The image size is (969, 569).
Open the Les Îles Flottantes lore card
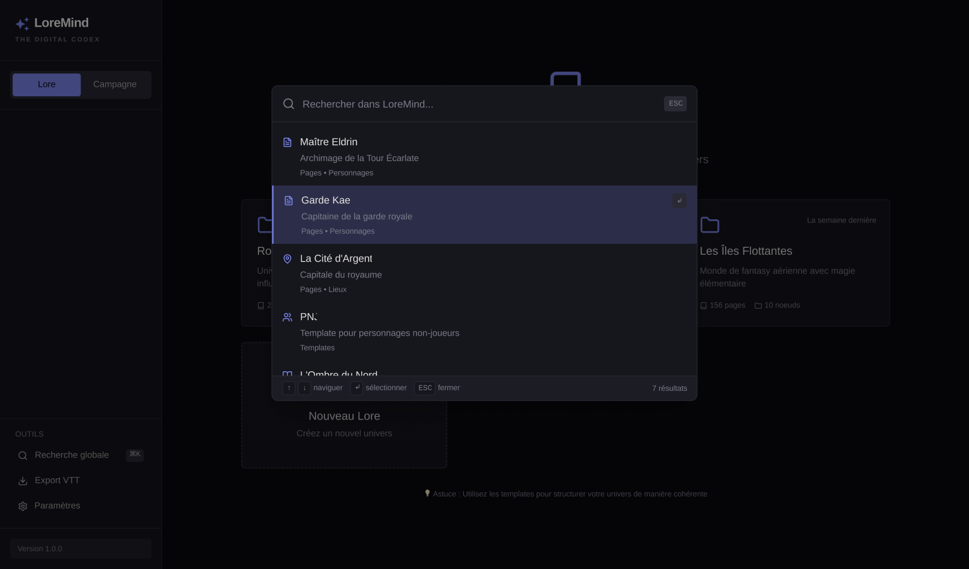tap(793, 263)
